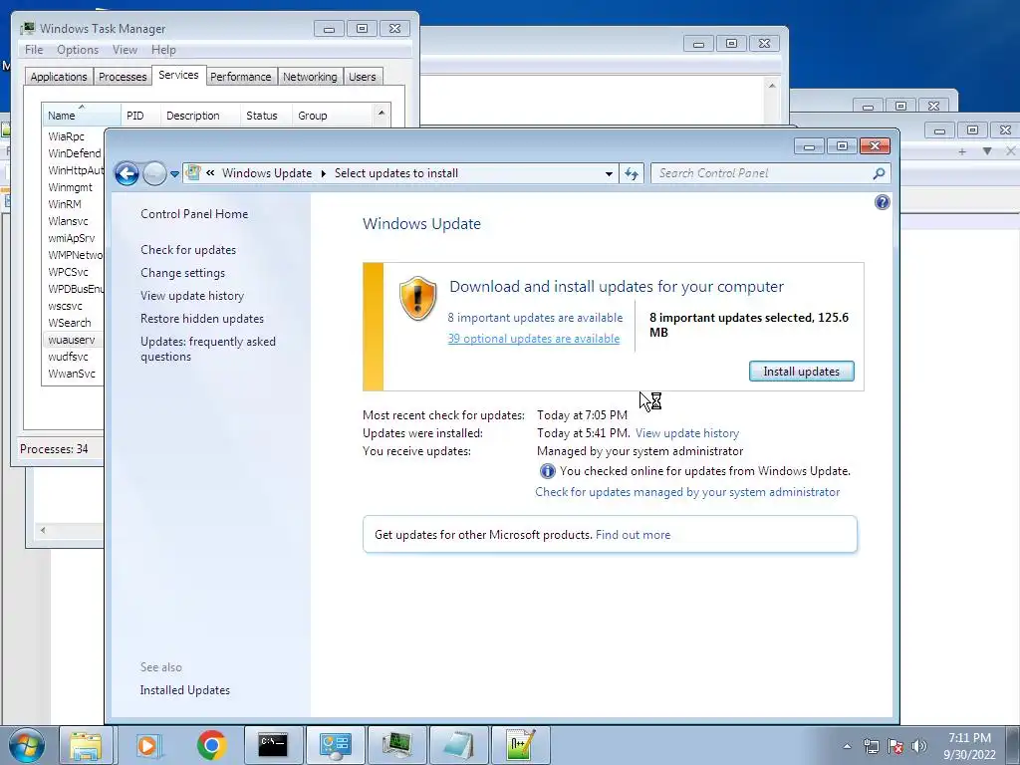
Task: Open View menu in Task Manager
Action: pyautogui.click(x=125, y=50)
